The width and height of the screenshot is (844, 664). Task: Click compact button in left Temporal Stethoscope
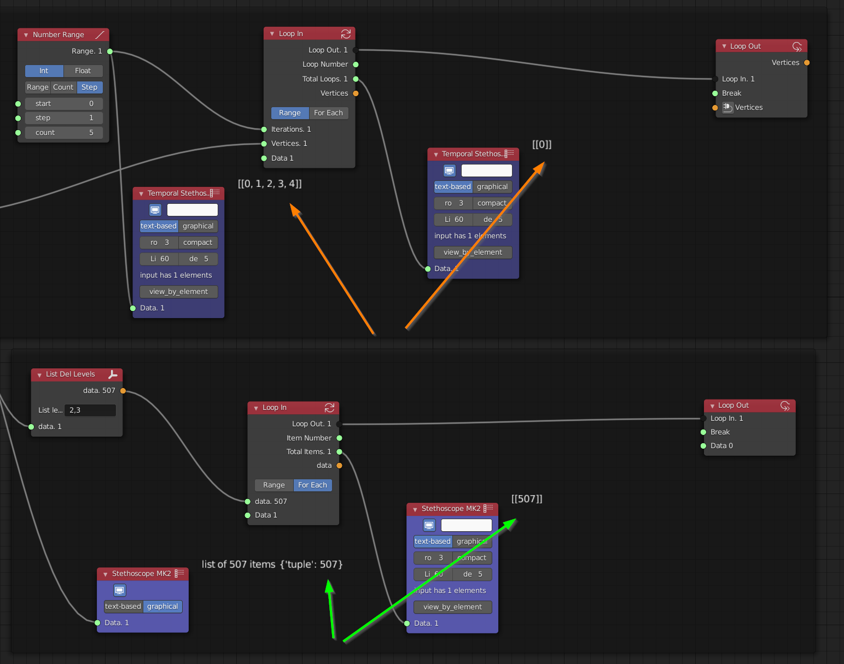pos(198,243)
